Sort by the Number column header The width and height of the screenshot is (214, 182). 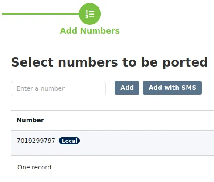tap(31, 120)
